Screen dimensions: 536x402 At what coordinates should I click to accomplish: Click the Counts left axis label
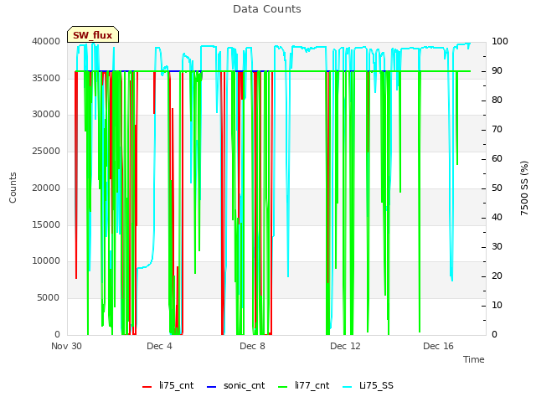tap(13, 188)
